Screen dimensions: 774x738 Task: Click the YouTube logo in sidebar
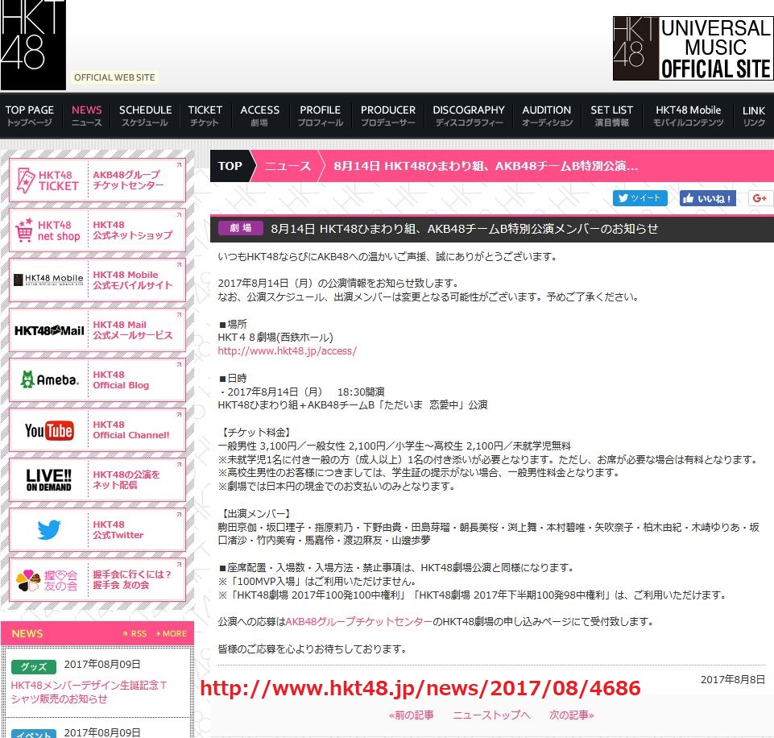[x=49, y=430]
